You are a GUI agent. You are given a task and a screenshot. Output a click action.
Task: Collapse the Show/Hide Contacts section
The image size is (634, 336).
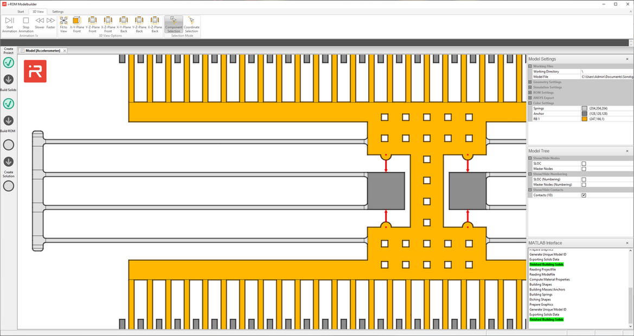coord(530,190)
